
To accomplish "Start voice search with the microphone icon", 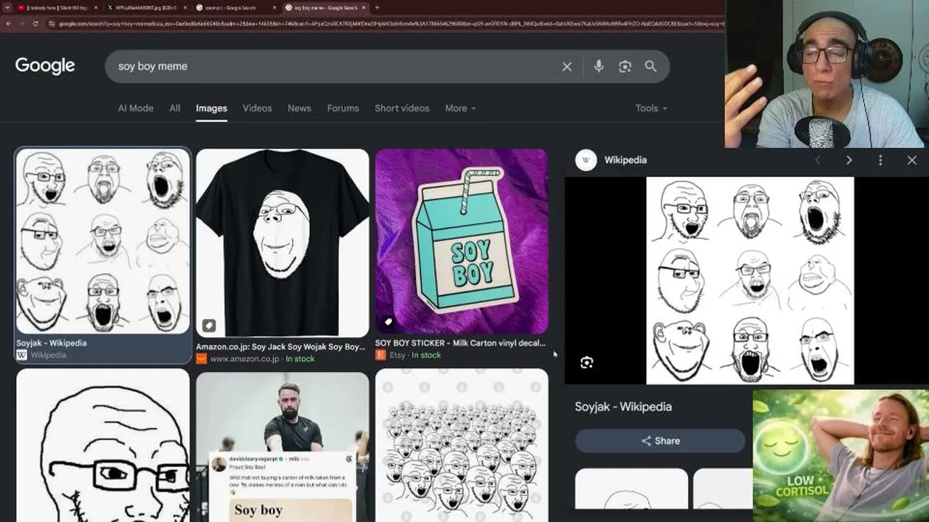I will pyautogui.click(x=599, y=67).
